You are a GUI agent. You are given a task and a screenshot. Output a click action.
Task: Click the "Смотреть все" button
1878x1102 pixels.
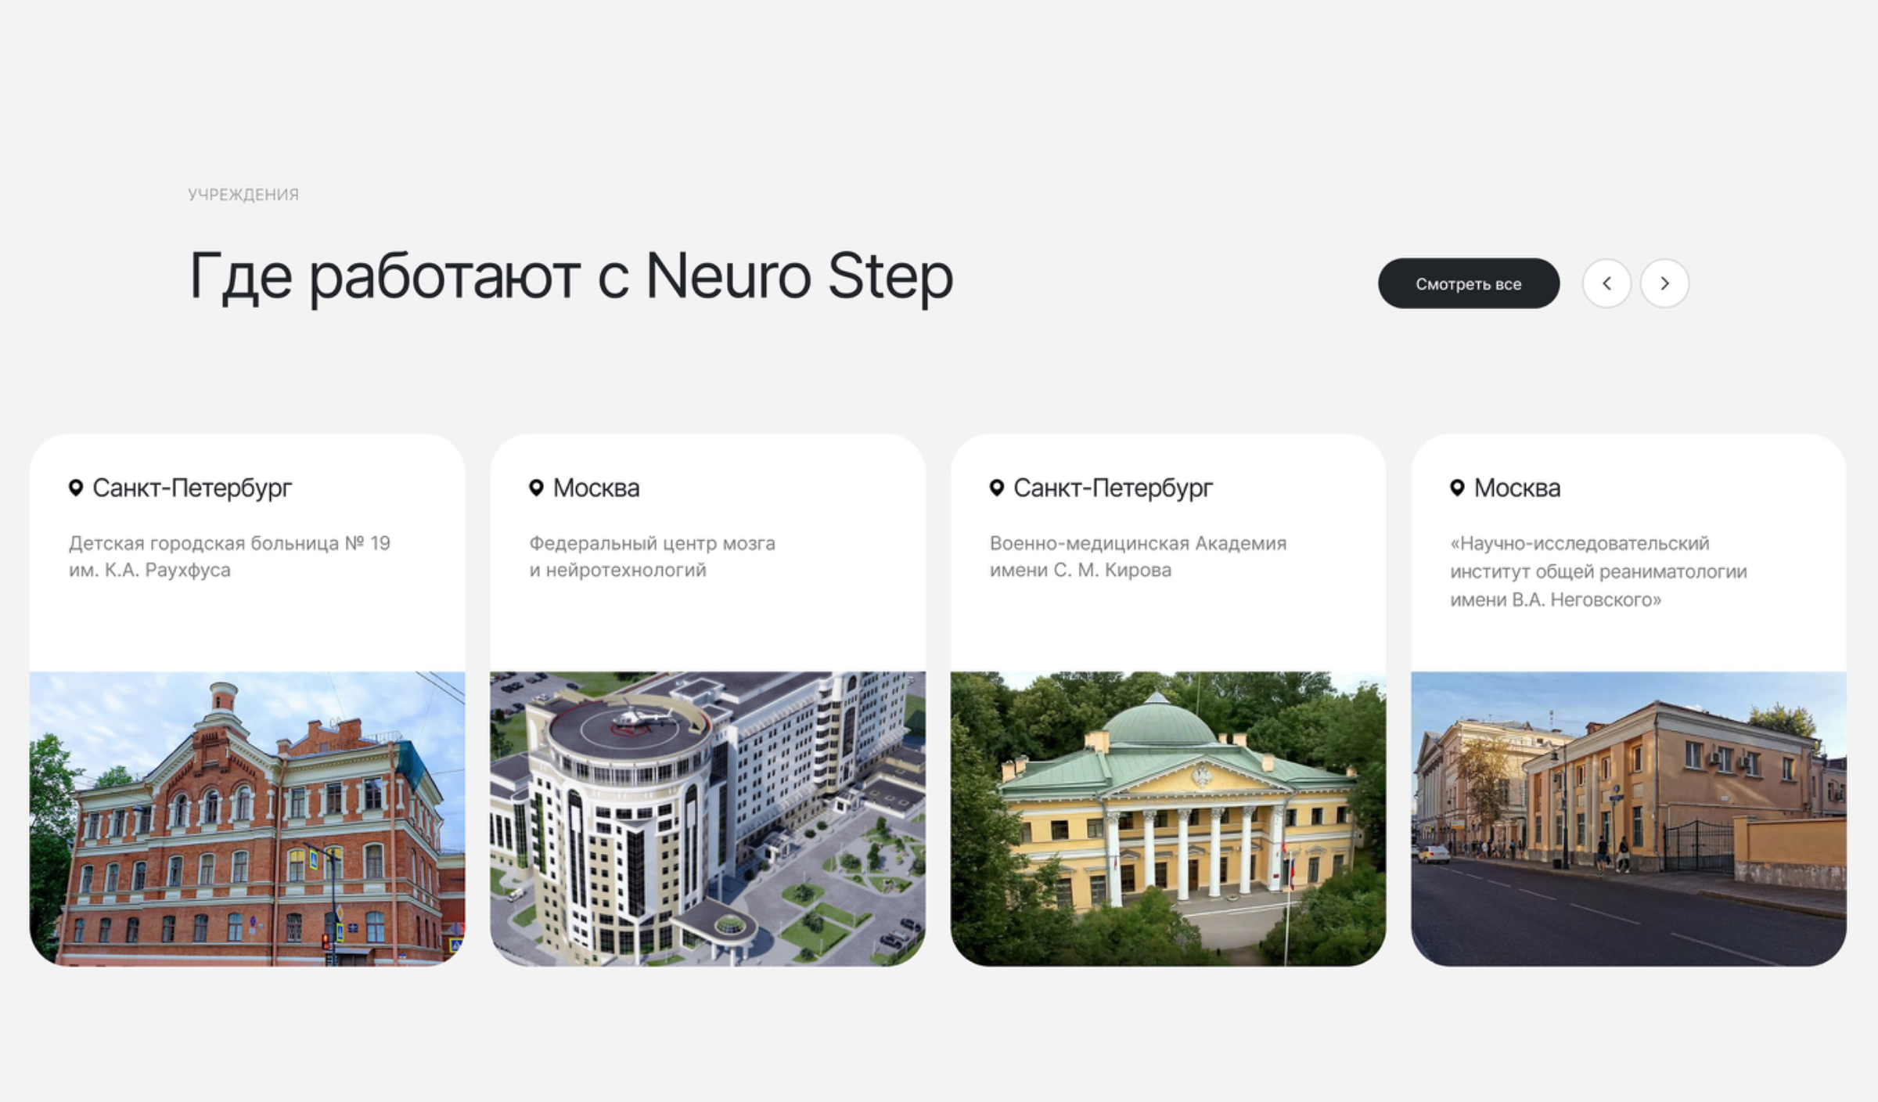coord(1468,283)
